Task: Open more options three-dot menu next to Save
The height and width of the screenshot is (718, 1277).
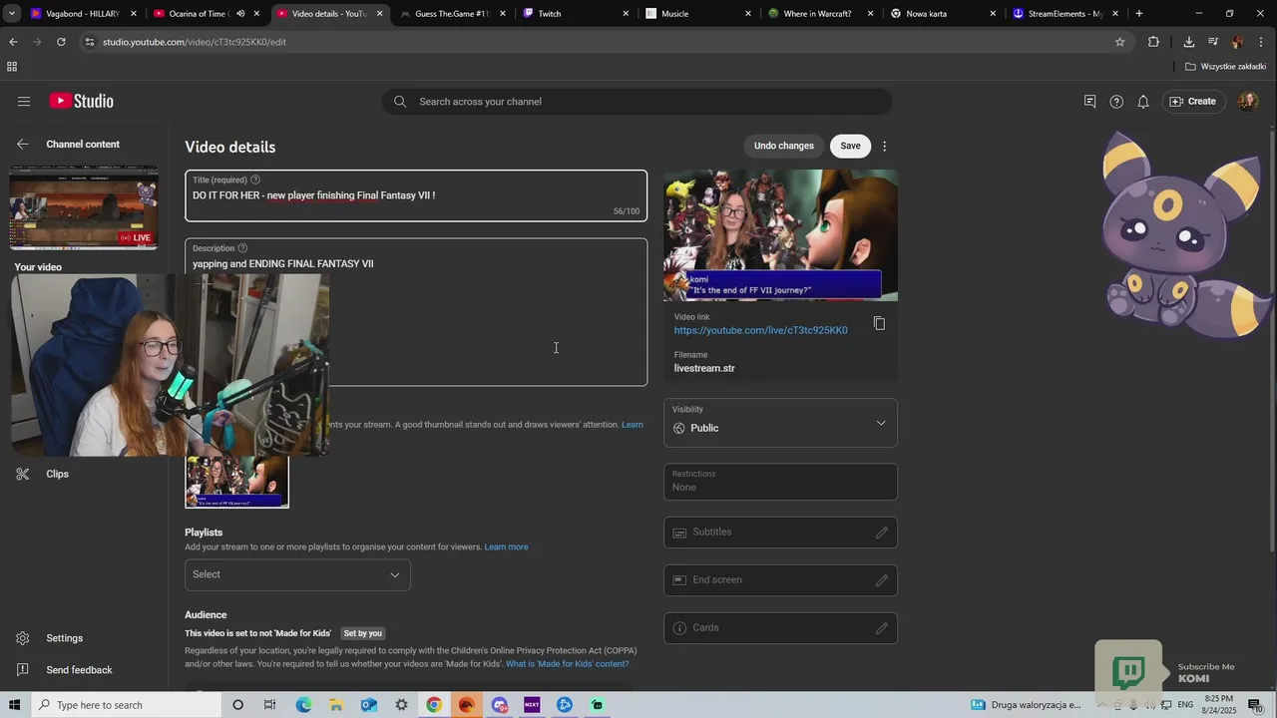Action: point(884,146)
